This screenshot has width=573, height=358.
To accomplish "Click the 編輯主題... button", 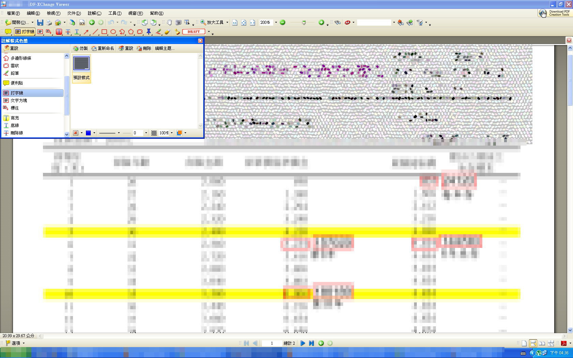I will pyautogui.click(x=164, y=48).
